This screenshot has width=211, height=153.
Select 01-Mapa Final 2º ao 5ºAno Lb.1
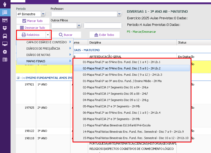click(122, 62)
